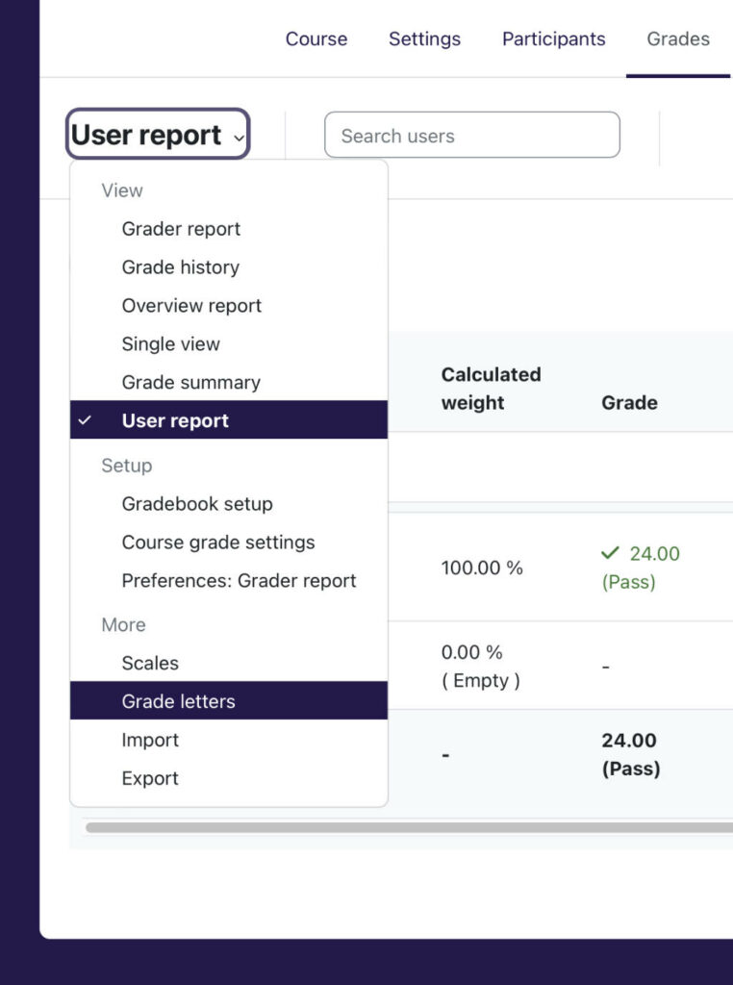733x985 pixels.
Task: Switch to the Grades tab
Action: coord(677,38)
